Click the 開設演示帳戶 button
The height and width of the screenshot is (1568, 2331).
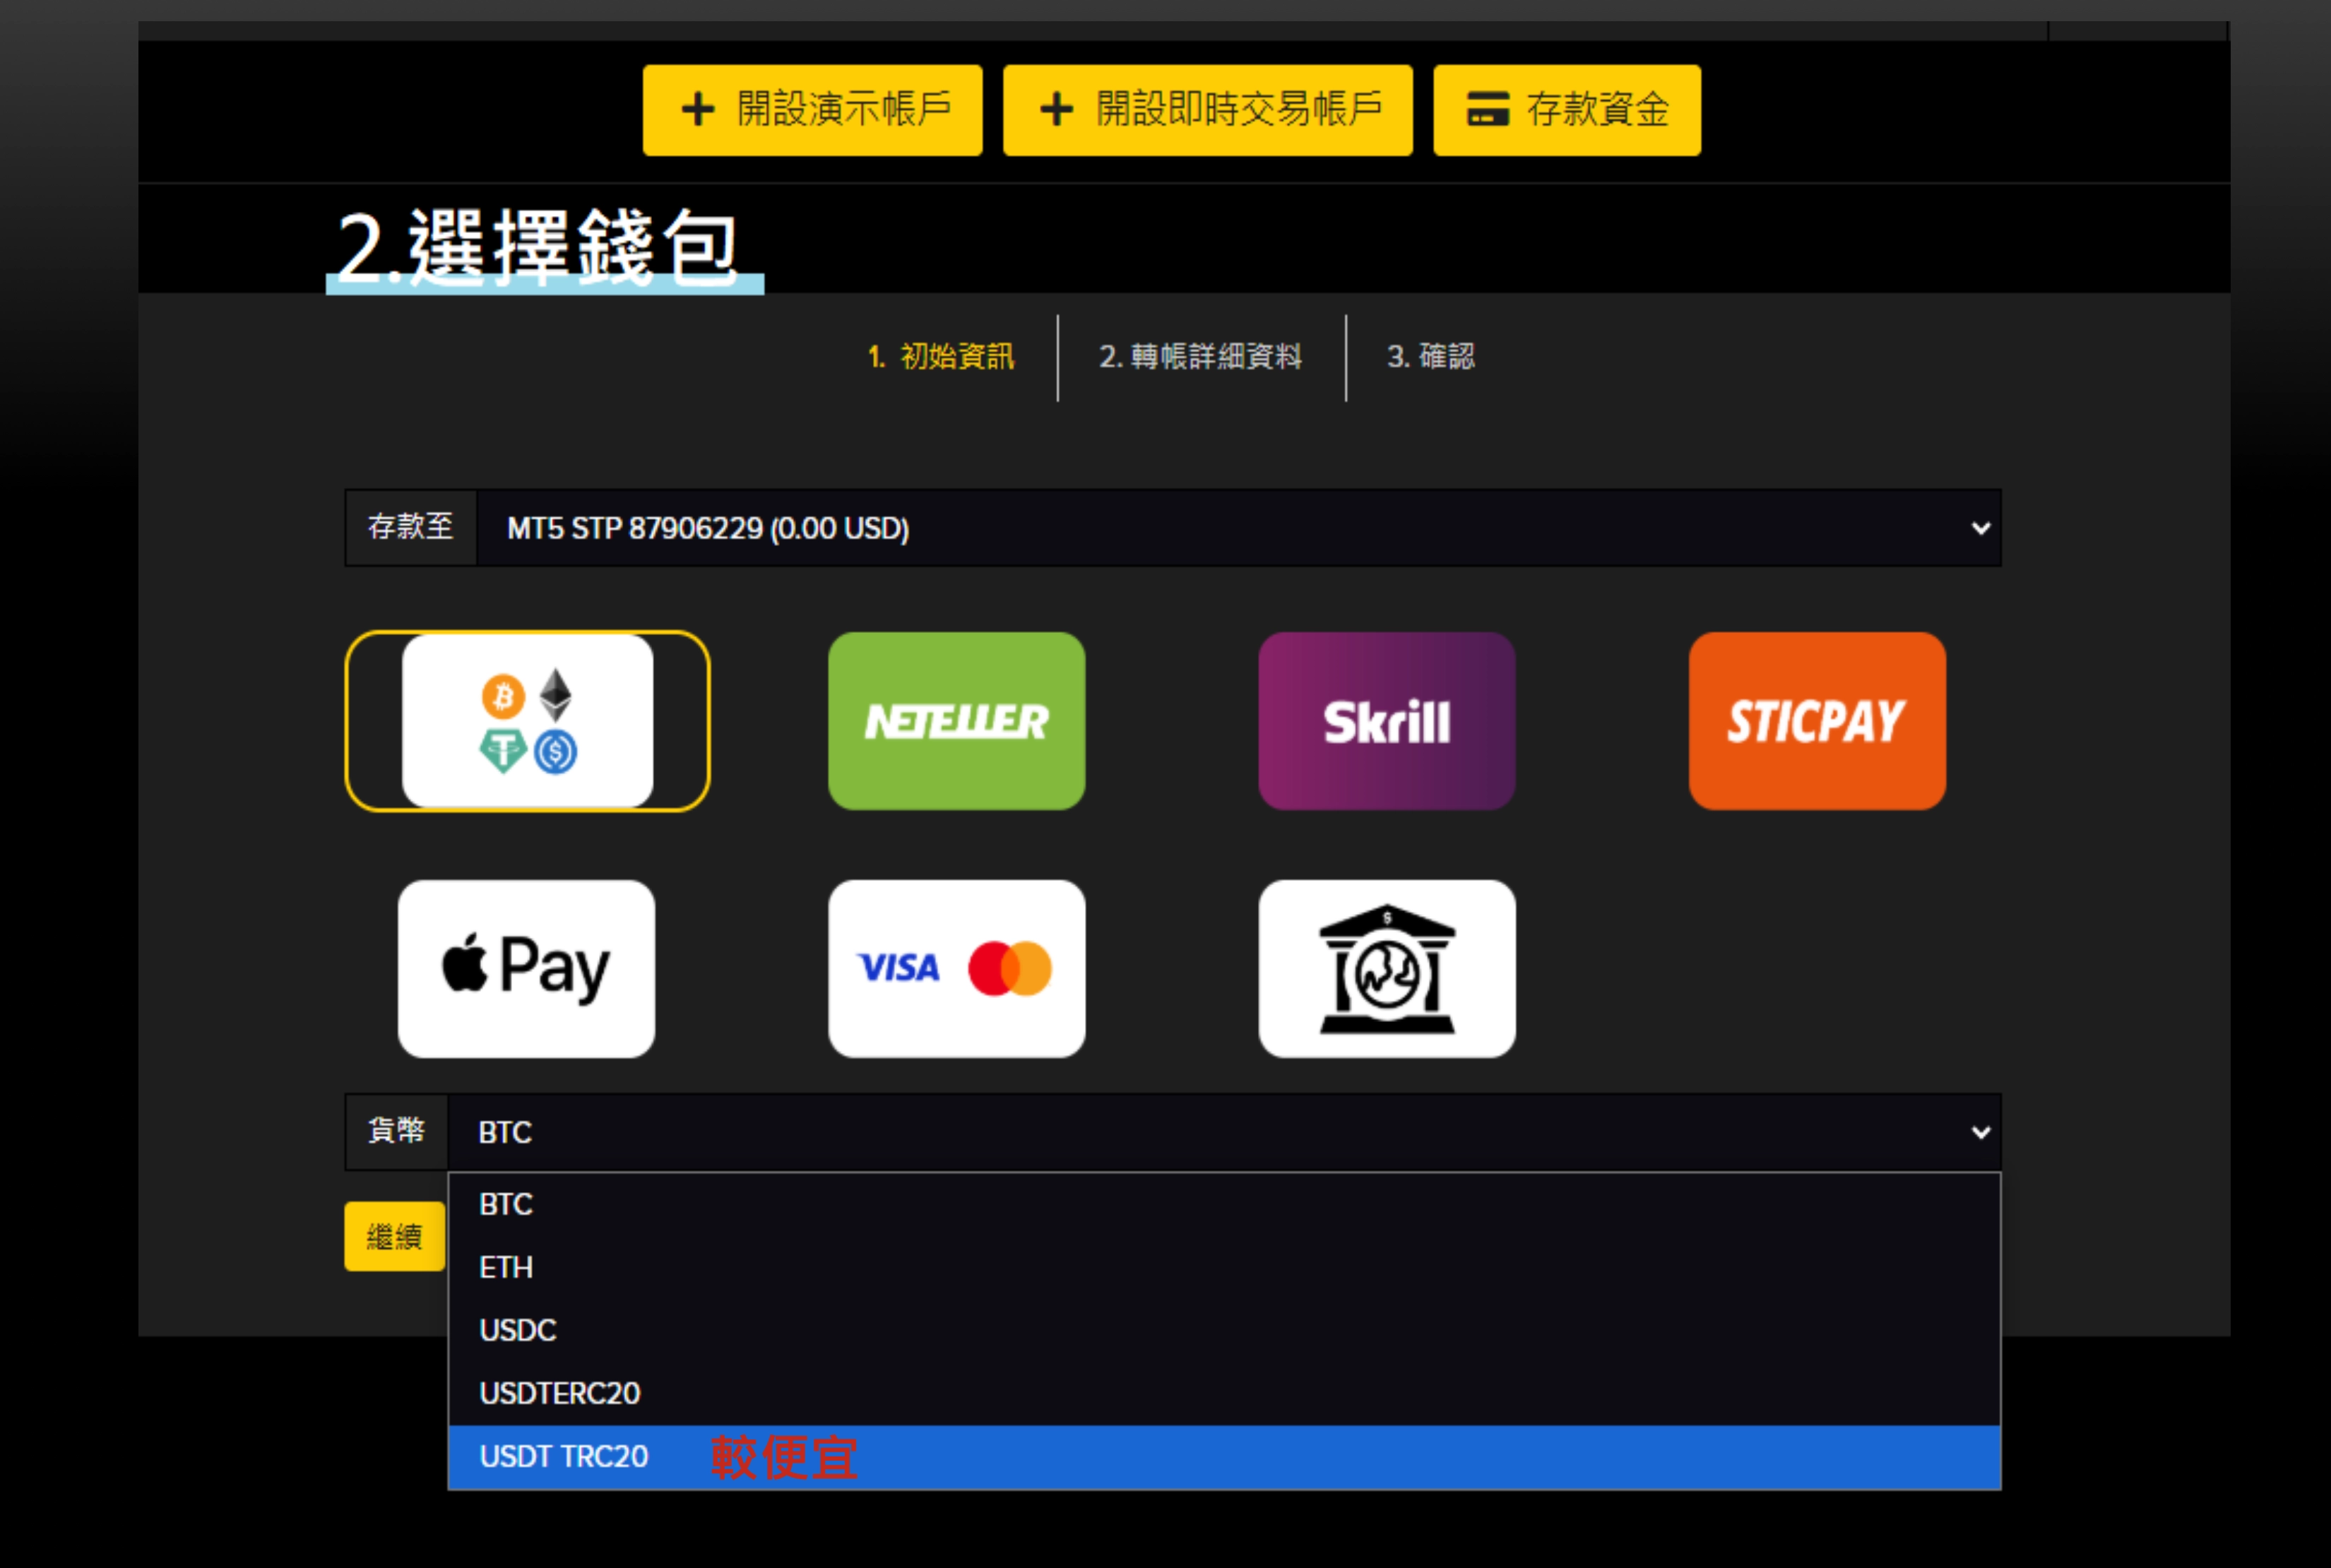coord(812,110)
